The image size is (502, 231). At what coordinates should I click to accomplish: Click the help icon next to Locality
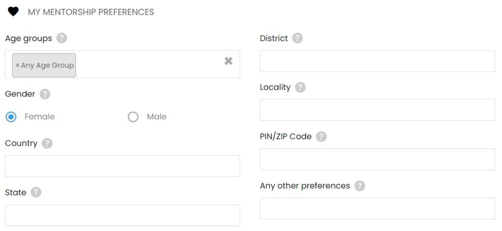(301, 87)
